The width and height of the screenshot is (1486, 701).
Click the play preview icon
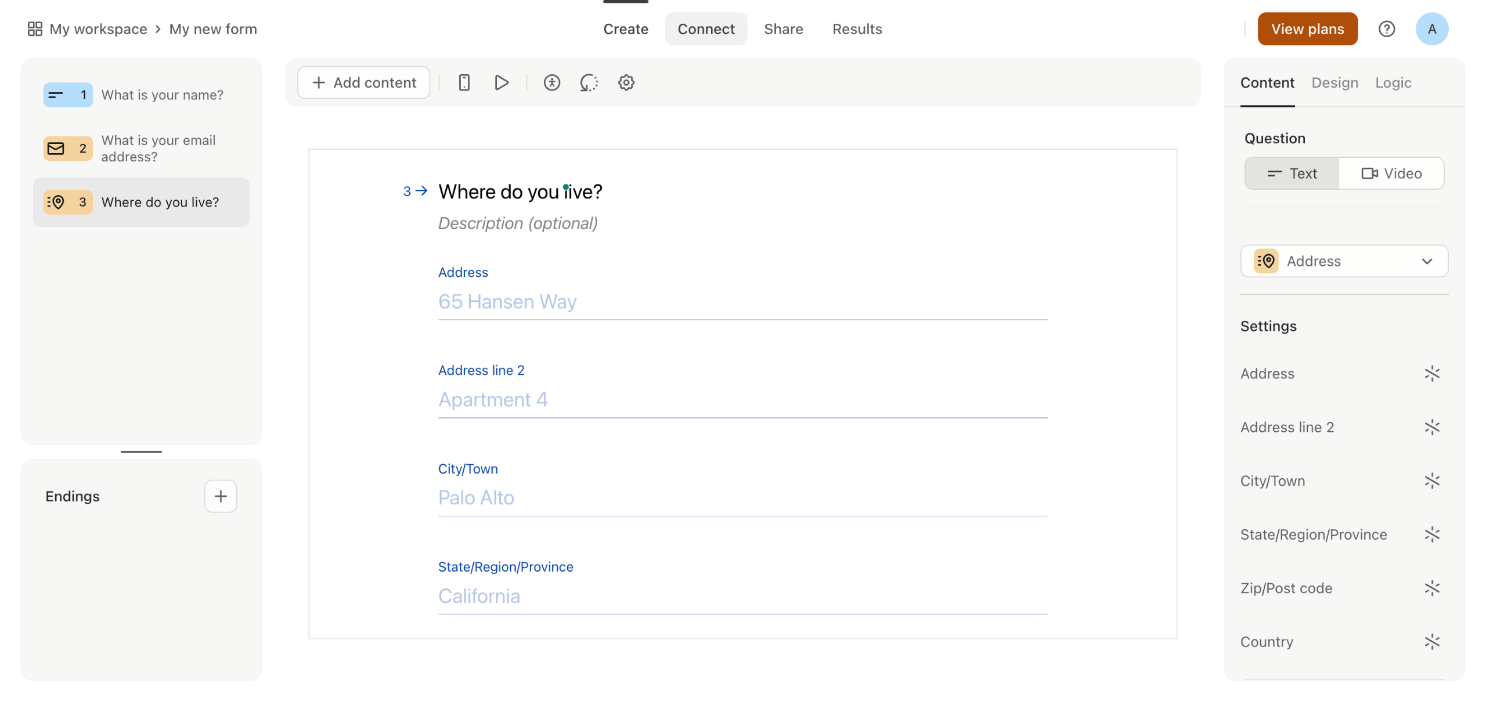(x=502, y=82)
